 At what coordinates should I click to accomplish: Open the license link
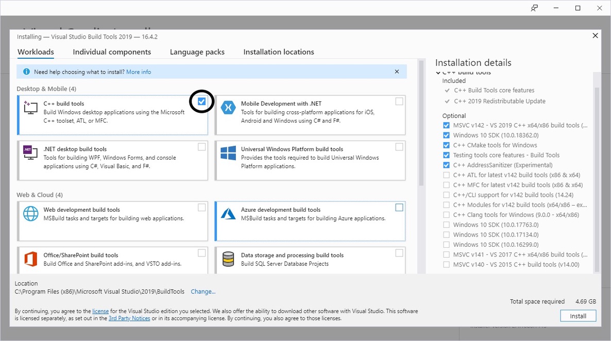(x=100, y=311)
